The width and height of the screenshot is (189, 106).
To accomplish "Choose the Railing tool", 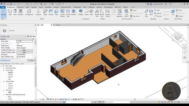I will coord(81,12).
